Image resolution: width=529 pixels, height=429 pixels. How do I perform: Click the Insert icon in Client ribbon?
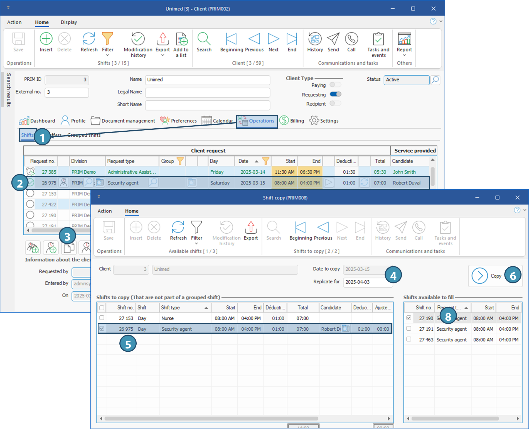point(46,39)
